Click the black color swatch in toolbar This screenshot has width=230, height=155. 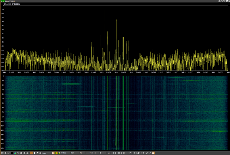[12, 153]
